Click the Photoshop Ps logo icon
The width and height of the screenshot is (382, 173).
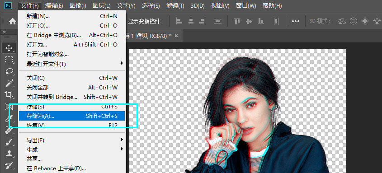coord(9,5)
